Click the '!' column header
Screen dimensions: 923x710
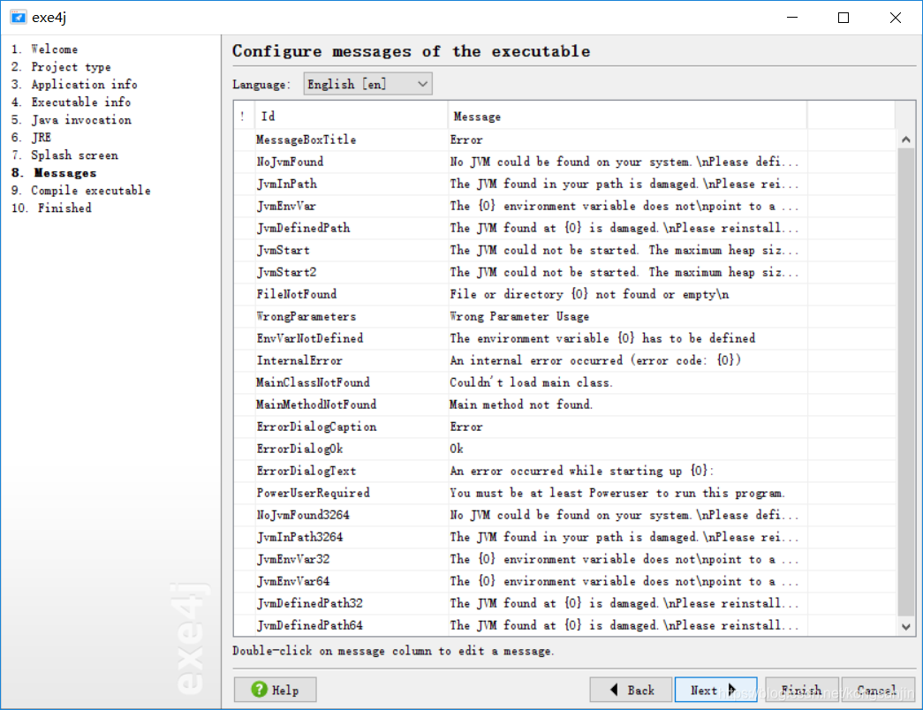pos(244,116)
